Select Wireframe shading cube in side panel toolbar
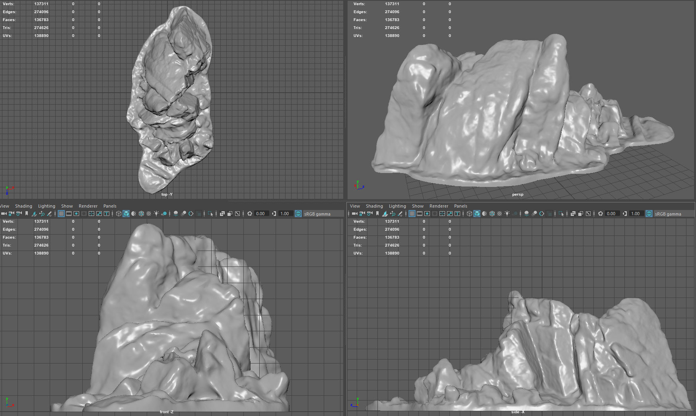 tap(469, 214)
